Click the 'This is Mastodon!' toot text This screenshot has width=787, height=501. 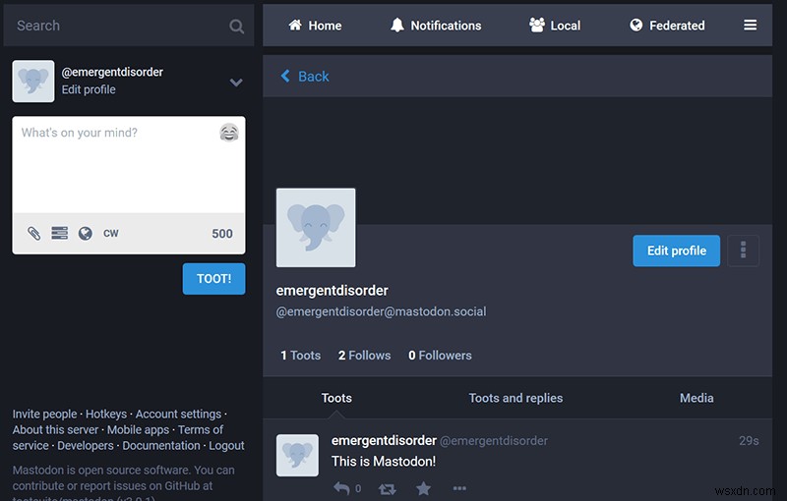click(x=384, y=461)
